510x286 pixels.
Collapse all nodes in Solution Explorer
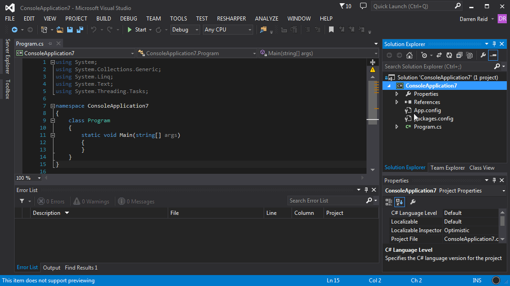tap(459, 55)
